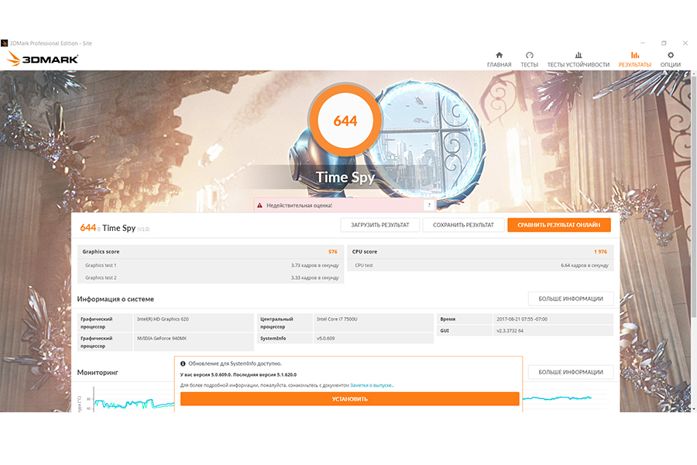Click the Graphics score value 576
Viewport: 697px width, 465px height.
point(333,252)
